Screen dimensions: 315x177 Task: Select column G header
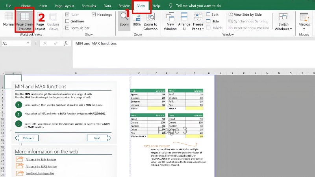coord(194,73)
